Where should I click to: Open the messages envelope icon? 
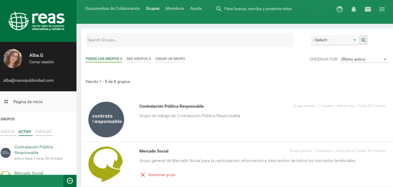[x=368, y=9]
